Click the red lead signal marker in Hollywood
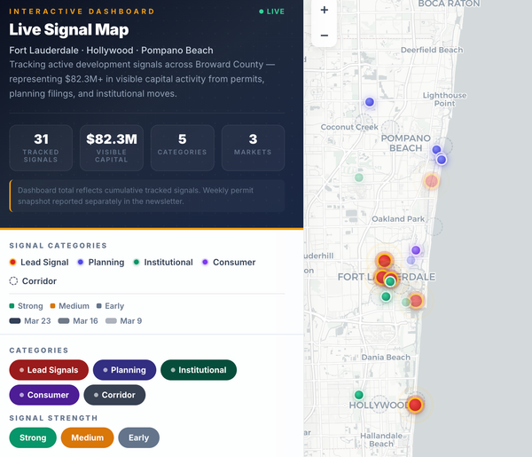 coord(415,406)
